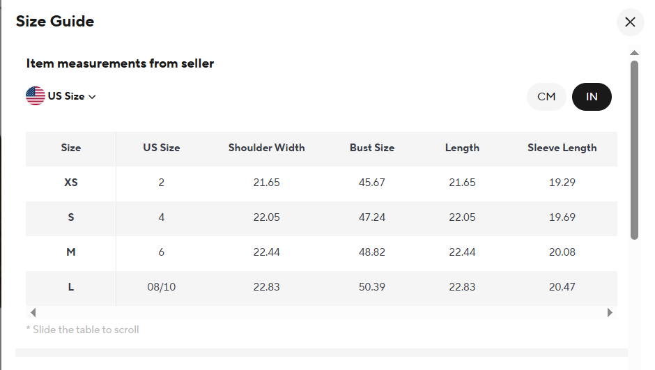
Task: Select the IN unit toggle
Action: click(592, 97)
